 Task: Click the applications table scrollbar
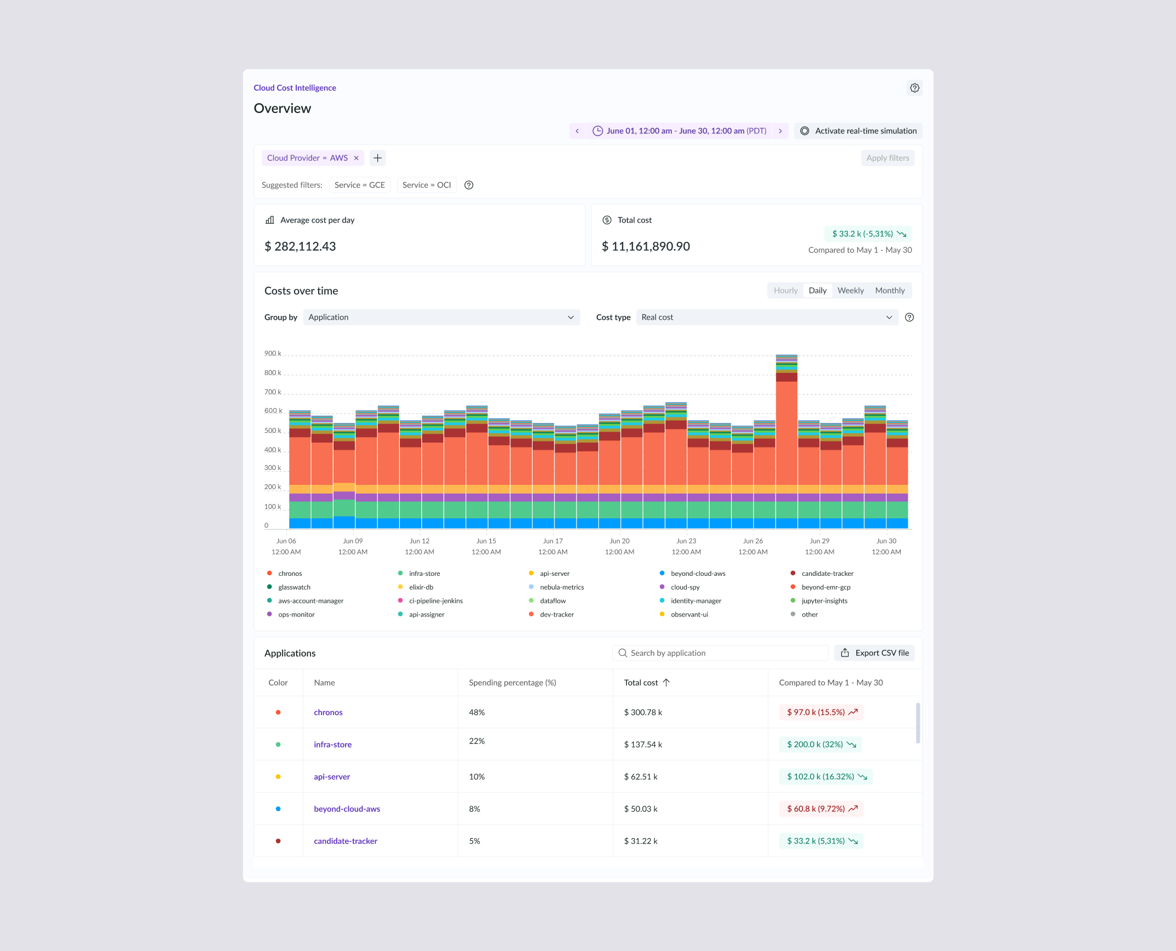918,723
